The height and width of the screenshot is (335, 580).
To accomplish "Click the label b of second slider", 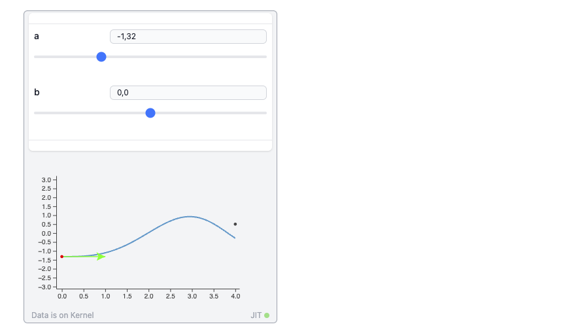I will point(37,92).
